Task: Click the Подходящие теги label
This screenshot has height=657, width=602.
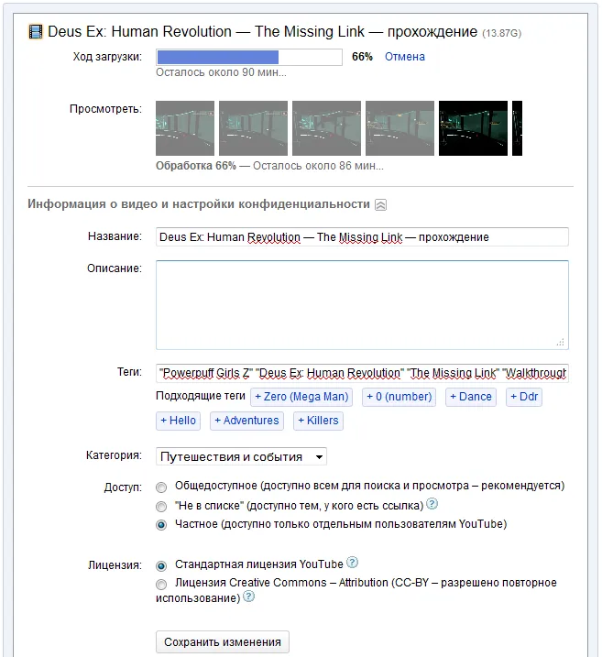Action: (x=201, y=396)
